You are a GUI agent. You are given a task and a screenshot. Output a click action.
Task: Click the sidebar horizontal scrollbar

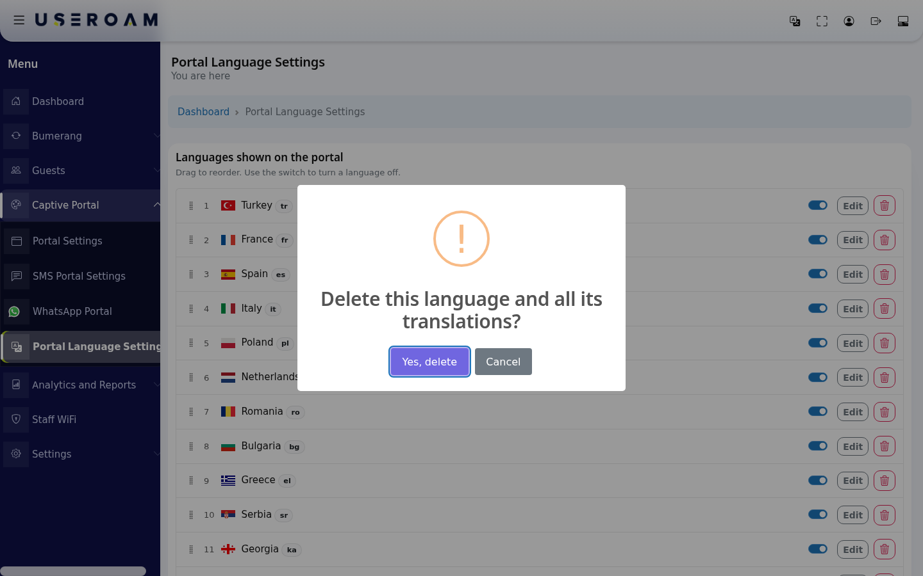[x=73, y=571]
